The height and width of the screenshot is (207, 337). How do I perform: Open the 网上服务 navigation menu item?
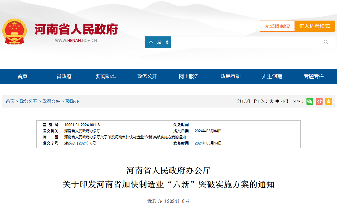pos(189,76)
